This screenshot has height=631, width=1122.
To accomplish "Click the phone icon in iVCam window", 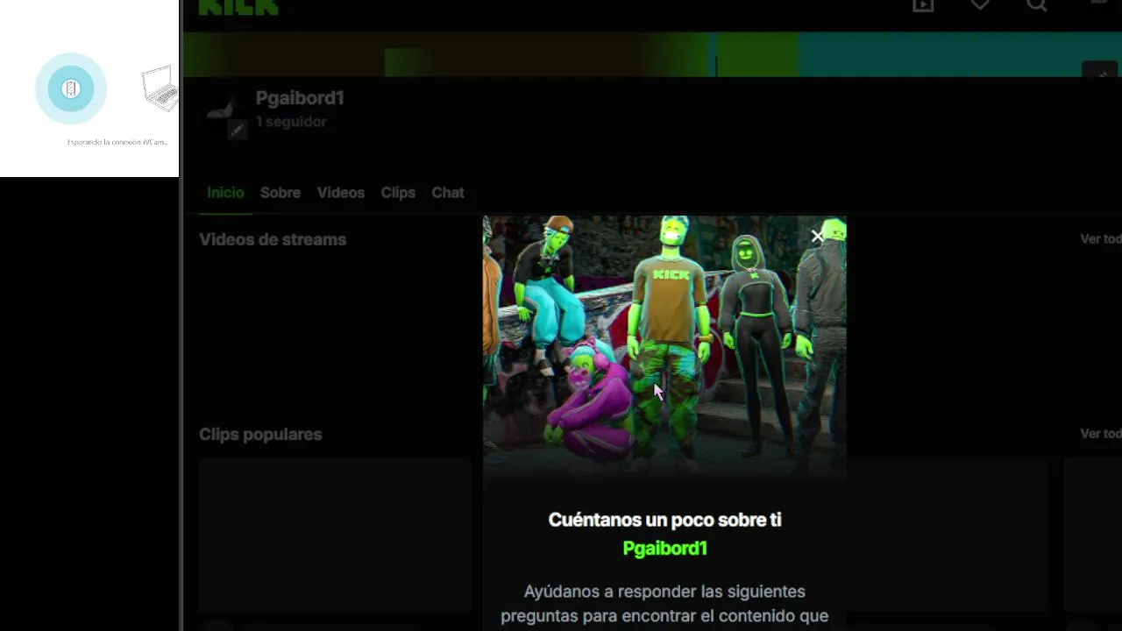I will 71,89.
